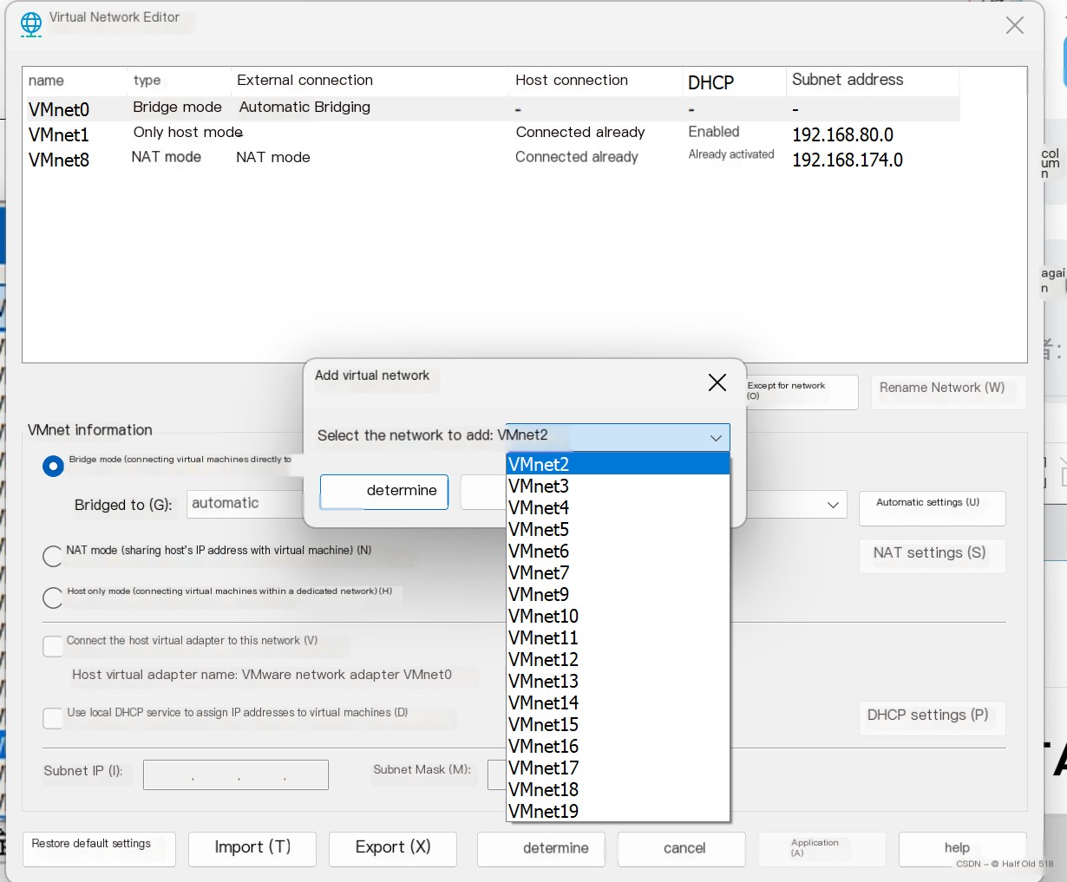This screenshot has height=882, width=1067.
Task: Click the name column header
Action: [x=75, y=81]
